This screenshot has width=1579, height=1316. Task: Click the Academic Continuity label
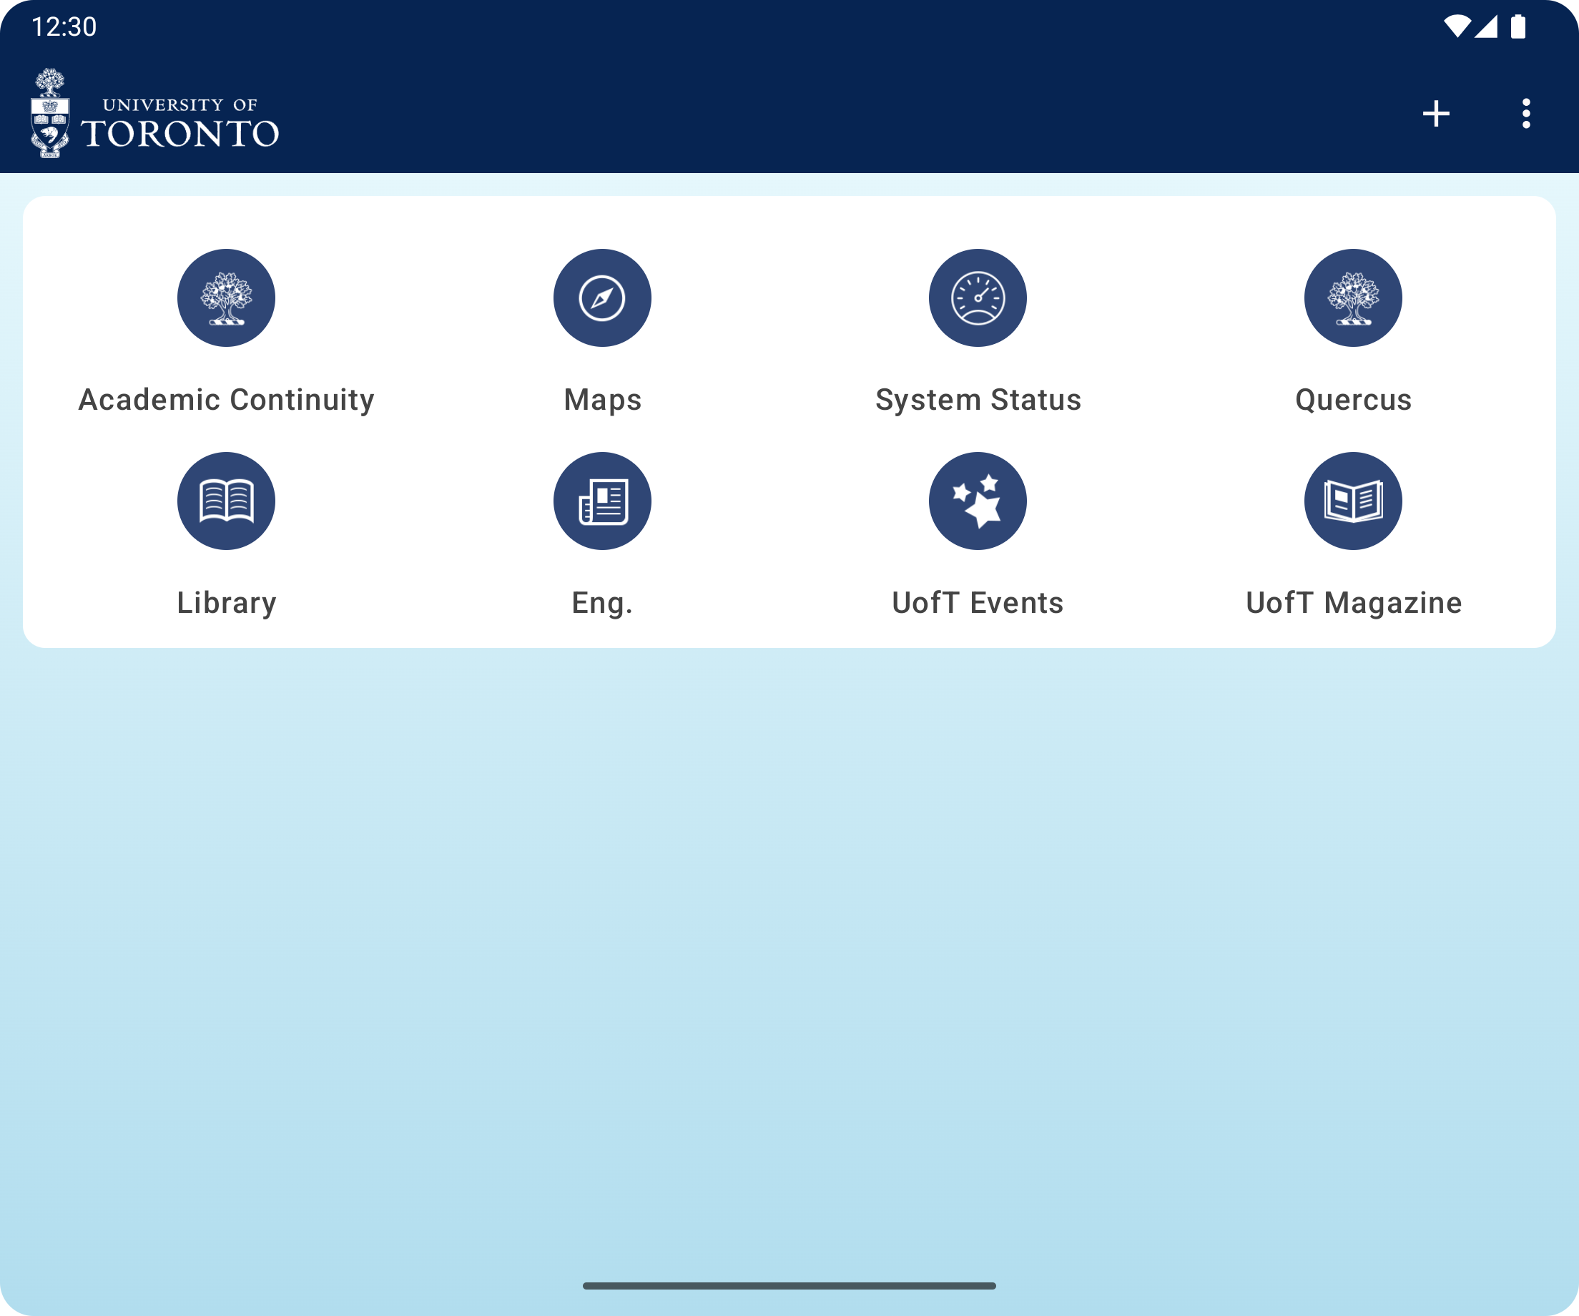point(226,400)
